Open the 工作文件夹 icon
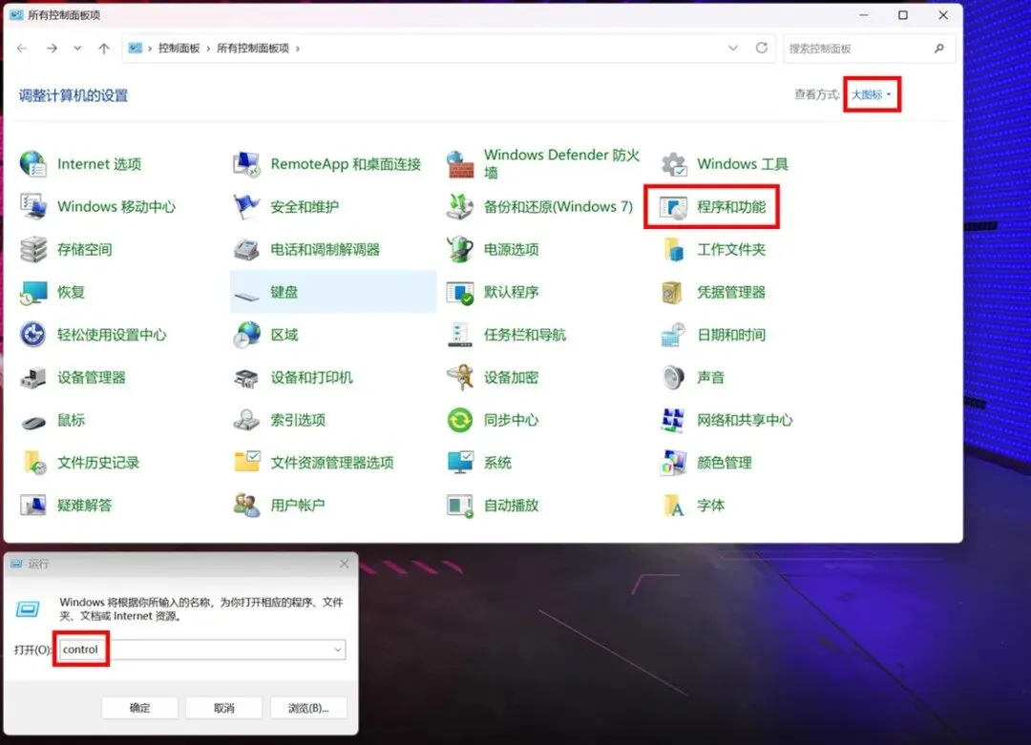Image resolution: width=1031 pixels, height=745 pixels. pyautogui.click(x=673, y=249)
